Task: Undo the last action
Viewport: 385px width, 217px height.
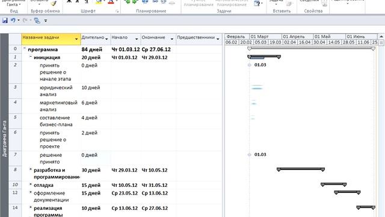Action: [x=13, y=20]
